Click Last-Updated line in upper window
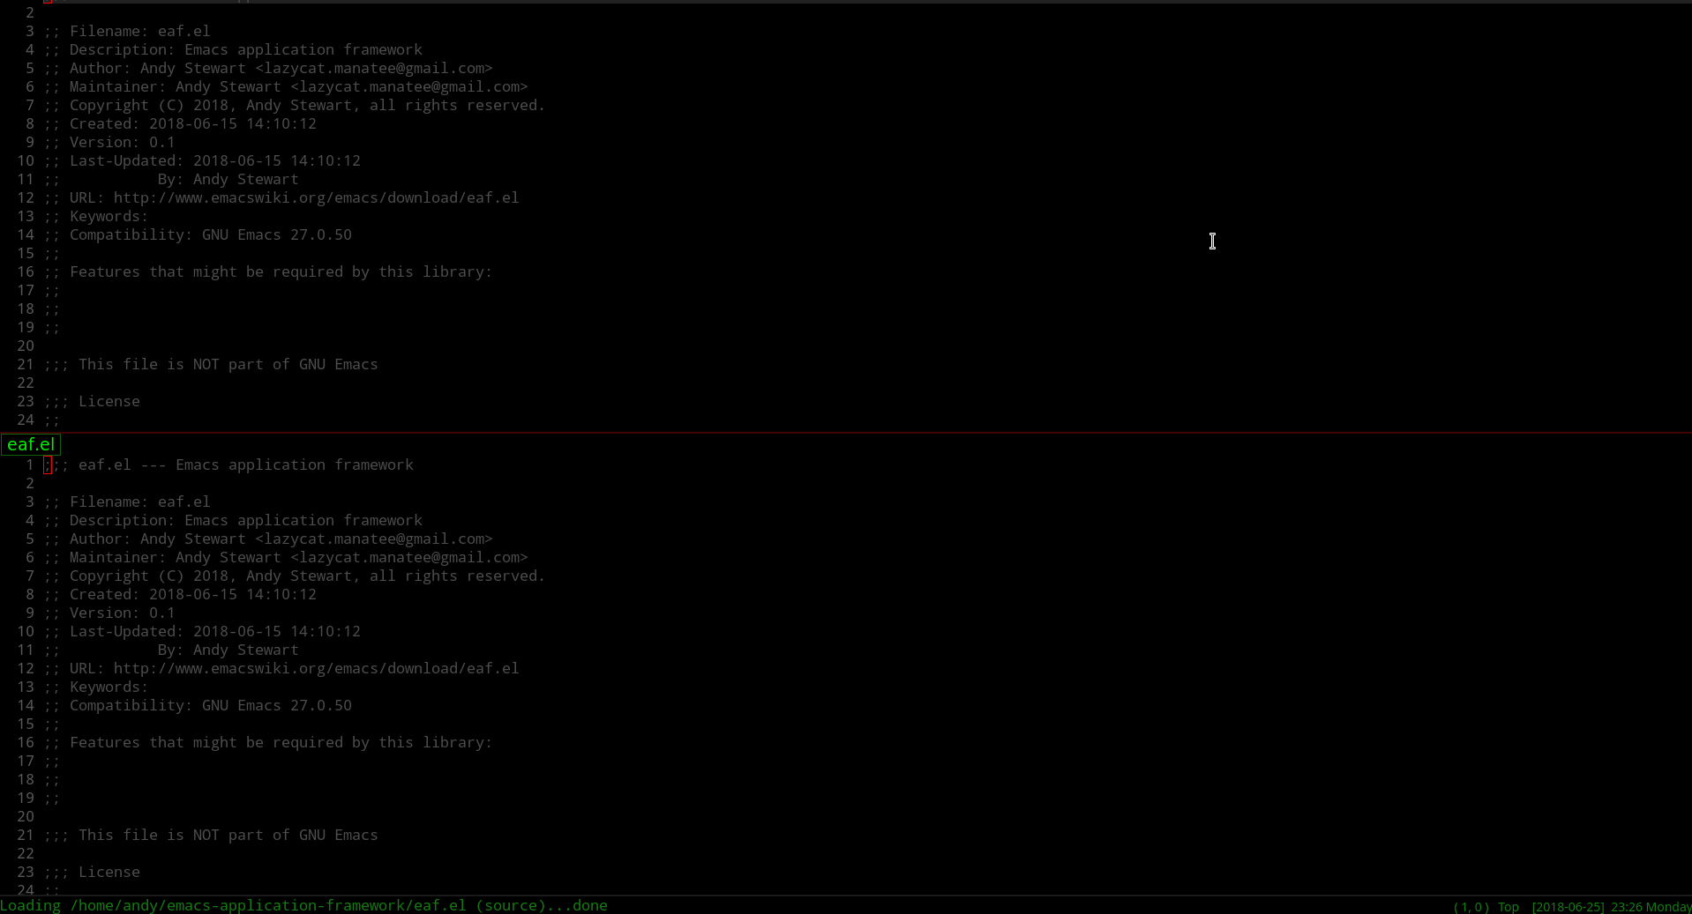1692x914 pixels. point(202,160)
